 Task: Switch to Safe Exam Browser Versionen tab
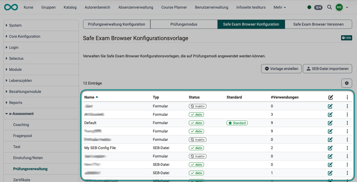[x=318, y=24]
